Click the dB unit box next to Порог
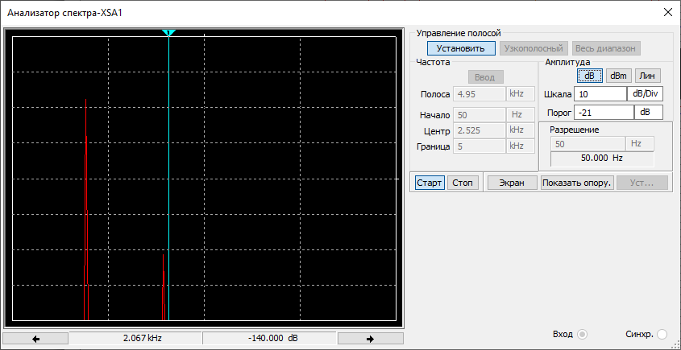The width and height of the screenshot is (681, 350). tap(649, 113)
